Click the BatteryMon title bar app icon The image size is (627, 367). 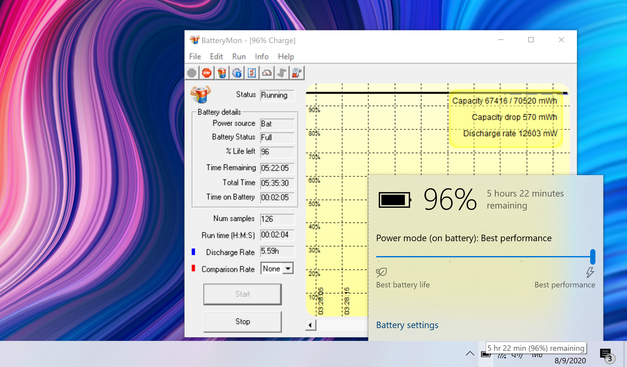coord(194,40)
